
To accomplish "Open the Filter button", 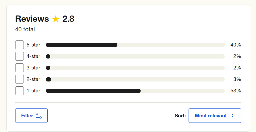I will 31,116.
